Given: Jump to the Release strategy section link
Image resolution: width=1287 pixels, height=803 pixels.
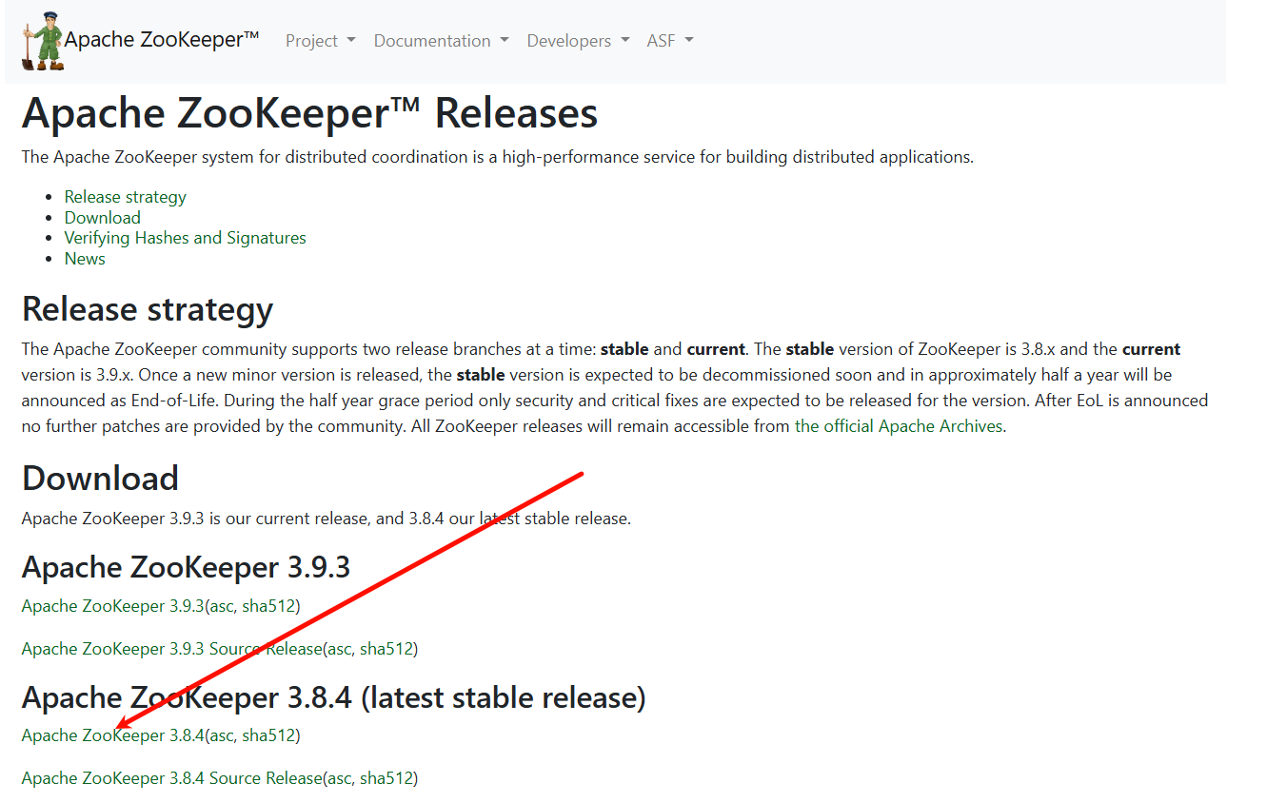Looking at the screenshot, I should pyautogui.click(x=126, y=197).
